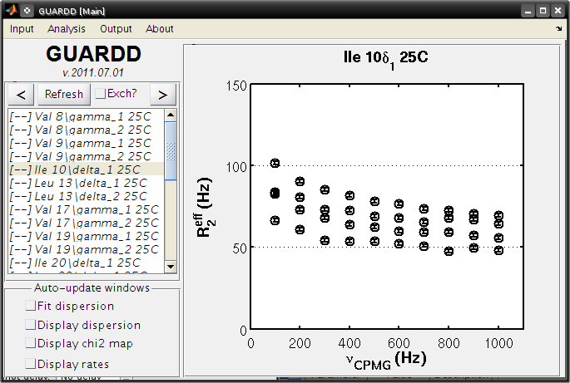Enable Display dispersion auto-update
The width and height of the screenshot is (570, 383).
coord(31,324)
